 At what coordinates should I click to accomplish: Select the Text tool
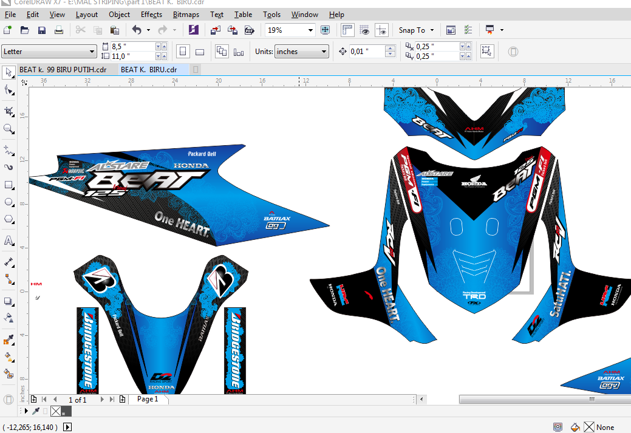(9, 240)
